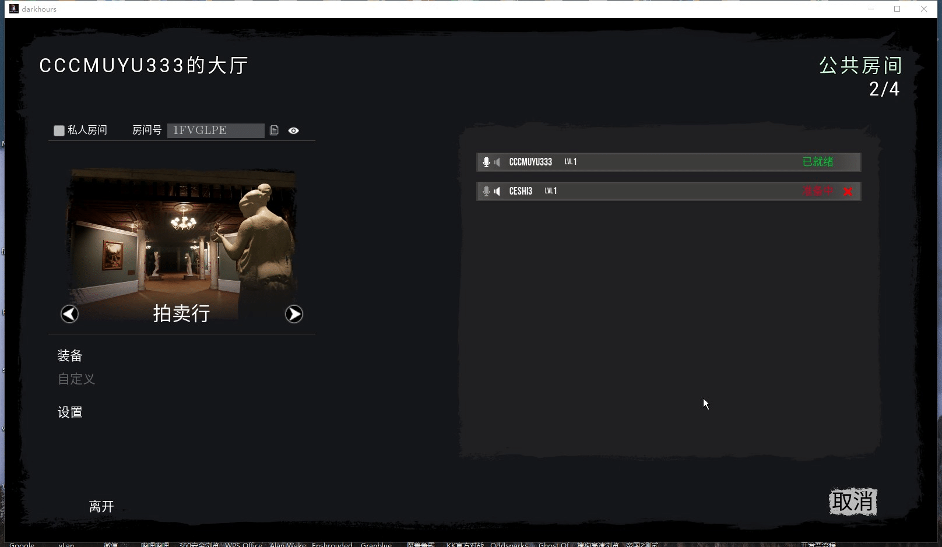Enable the 私人房间 private room checkbox
942x547 pixels.
click(59, 130)
